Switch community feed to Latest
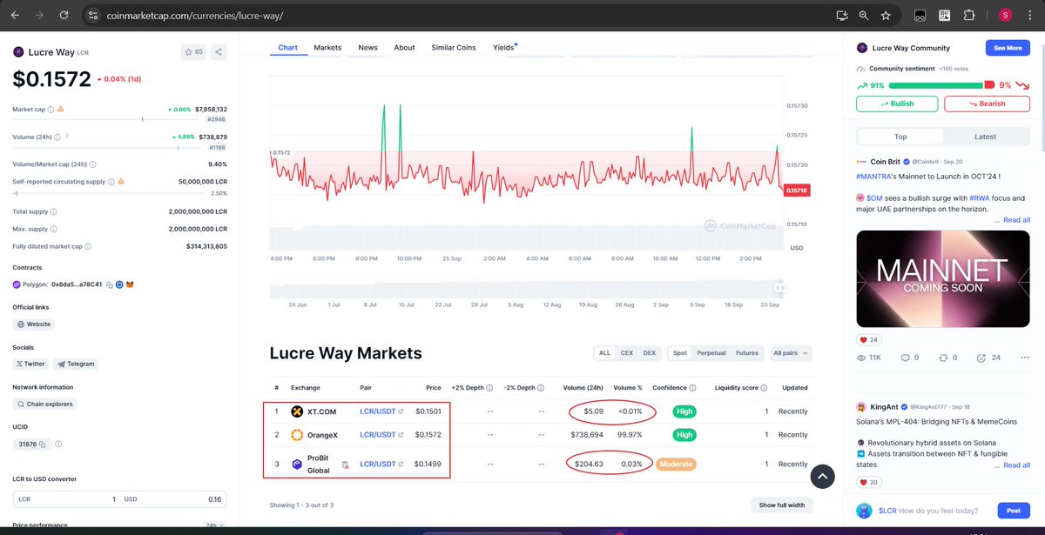Image resolution: width=1045 pixels, height=535 pixels. pos(985,137)
